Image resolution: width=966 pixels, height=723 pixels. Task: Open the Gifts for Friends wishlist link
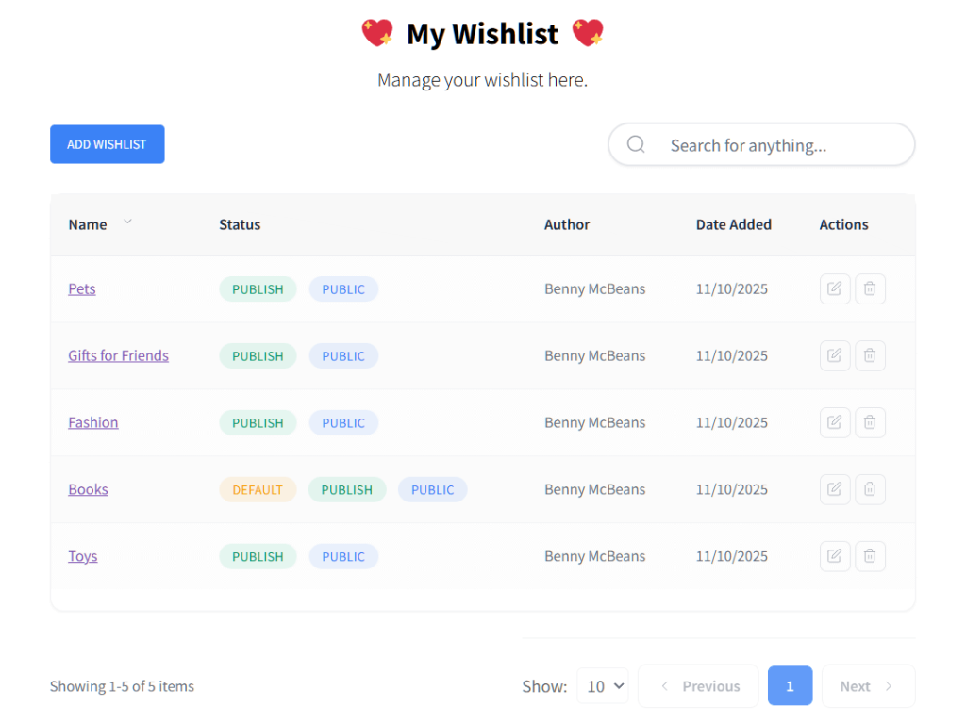pyautogui.click(x=118, y=355)
